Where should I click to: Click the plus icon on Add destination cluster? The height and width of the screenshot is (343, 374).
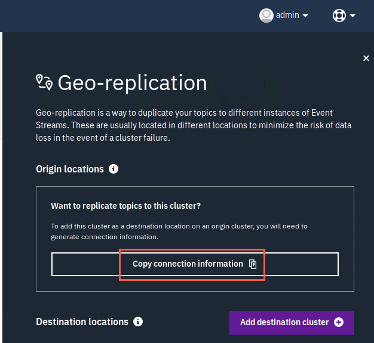pyautogui.click(x=339, y=322)
